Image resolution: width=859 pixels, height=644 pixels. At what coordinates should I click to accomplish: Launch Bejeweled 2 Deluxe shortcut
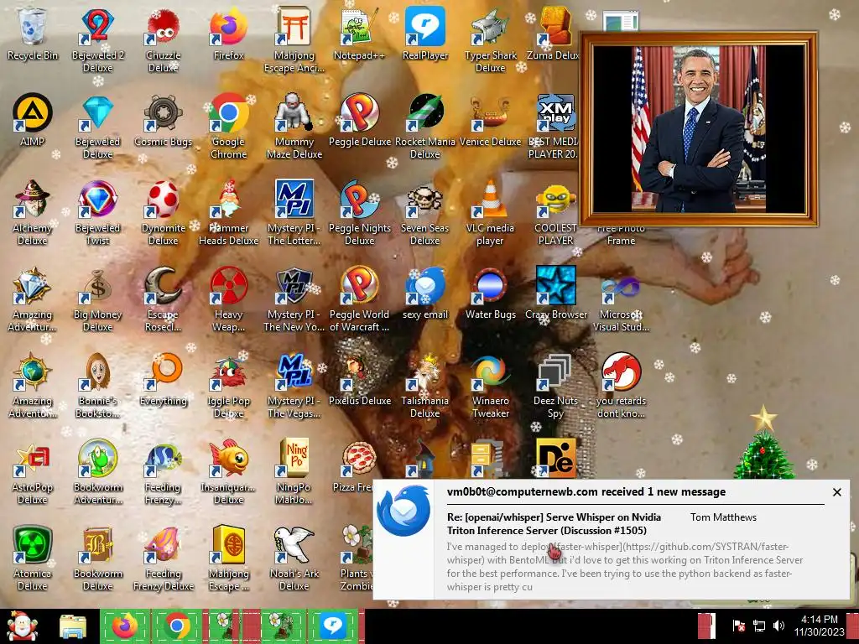coord(97,39)
